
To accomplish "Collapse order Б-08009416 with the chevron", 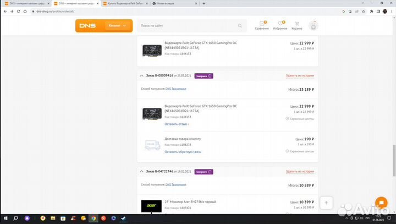I will pyautogui.click(x=141, y=75).
